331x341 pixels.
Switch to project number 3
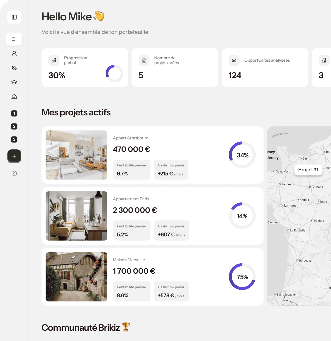pyautogui.click(x=14, y=139)
